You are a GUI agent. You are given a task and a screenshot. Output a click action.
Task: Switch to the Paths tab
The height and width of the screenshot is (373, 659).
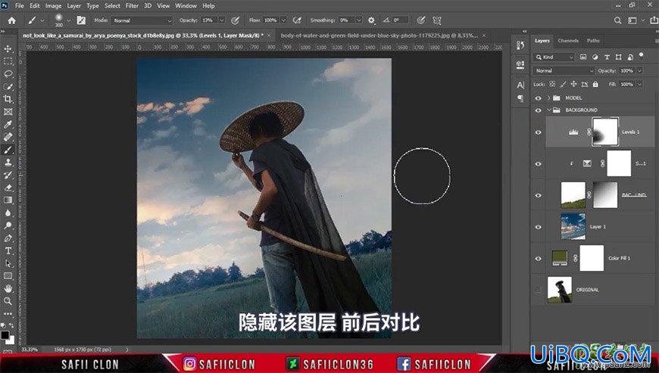tap(593, 41)
